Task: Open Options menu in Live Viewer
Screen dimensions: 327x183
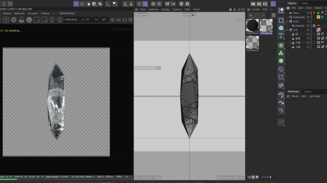Action: [x=45, y=13]
